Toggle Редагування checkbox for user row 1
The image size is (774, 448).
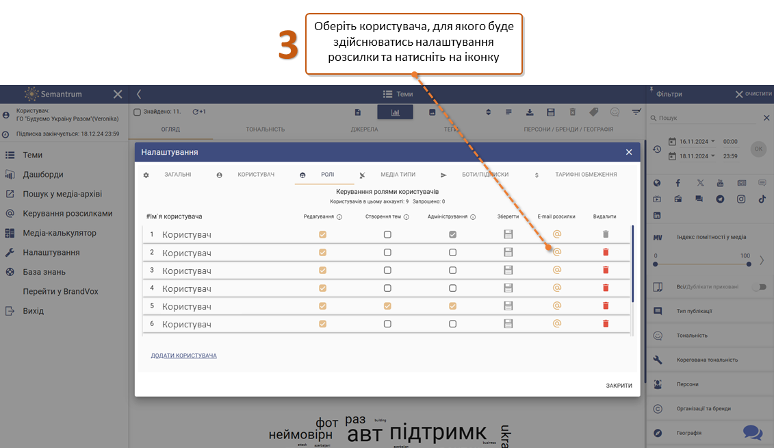coord(323,235)
